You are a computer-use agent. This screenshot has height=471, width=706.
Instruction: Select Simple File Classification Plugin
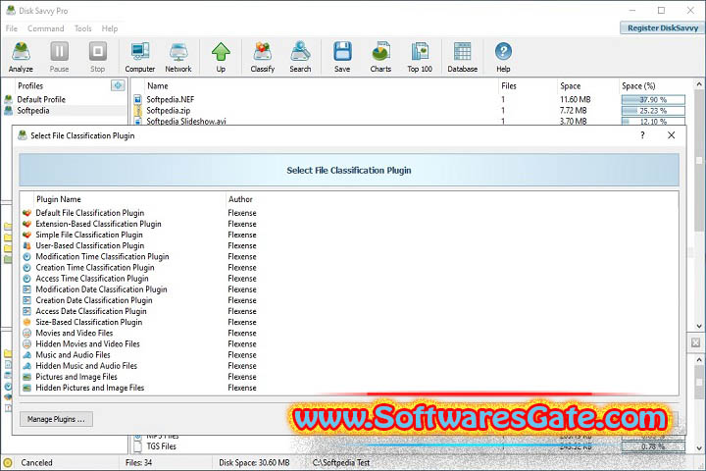(89, 235)
